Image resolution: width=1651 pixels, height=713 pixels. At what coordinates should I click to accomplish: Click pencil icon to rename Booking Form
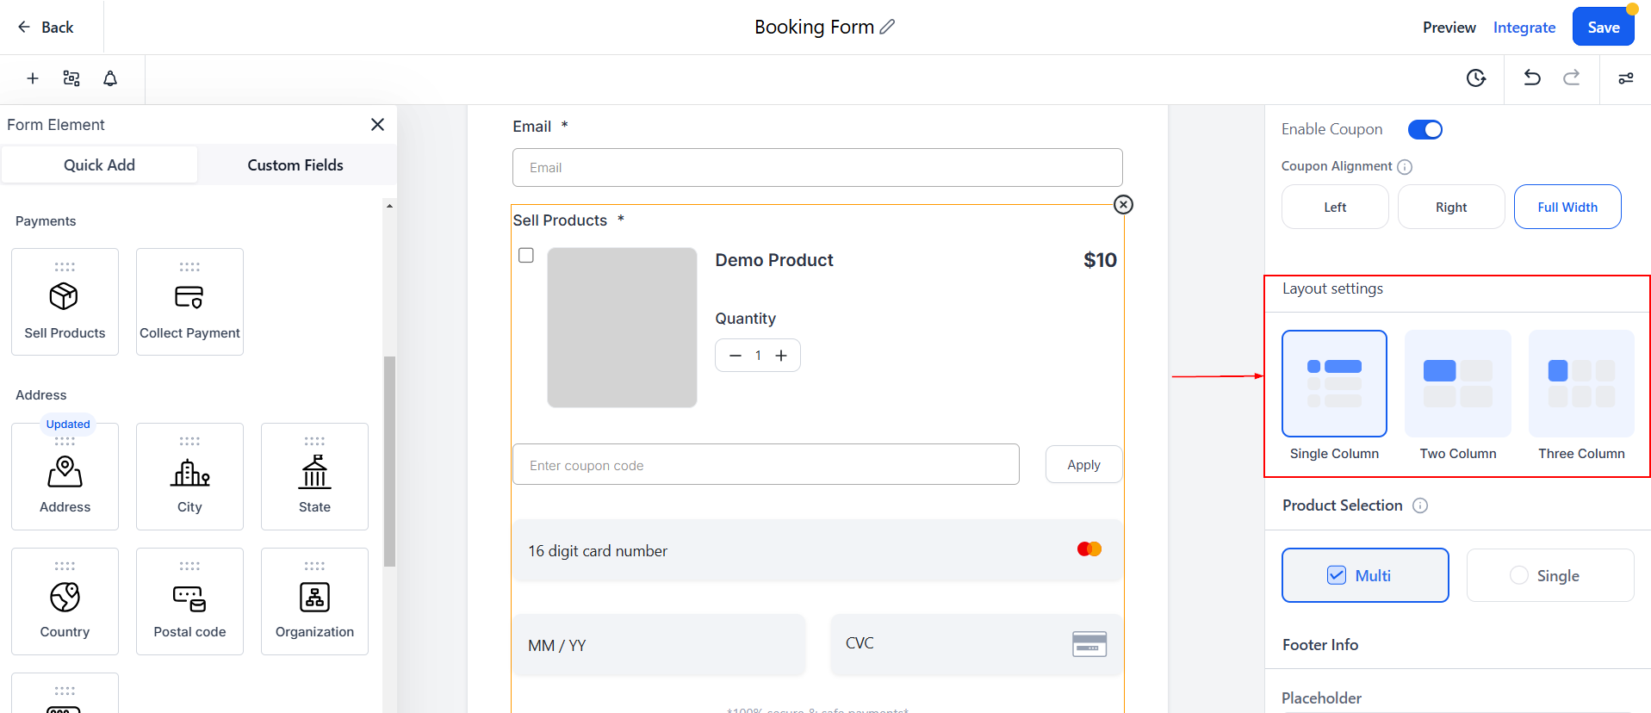[x=887, y=28]
